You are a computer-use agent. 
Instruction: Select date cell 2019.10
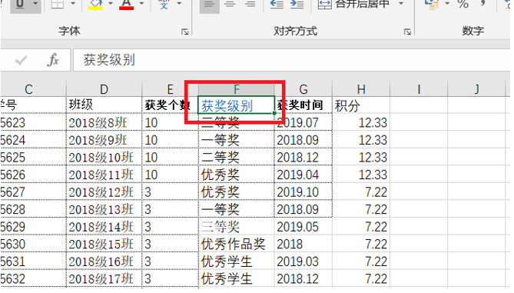coord(303,192)
